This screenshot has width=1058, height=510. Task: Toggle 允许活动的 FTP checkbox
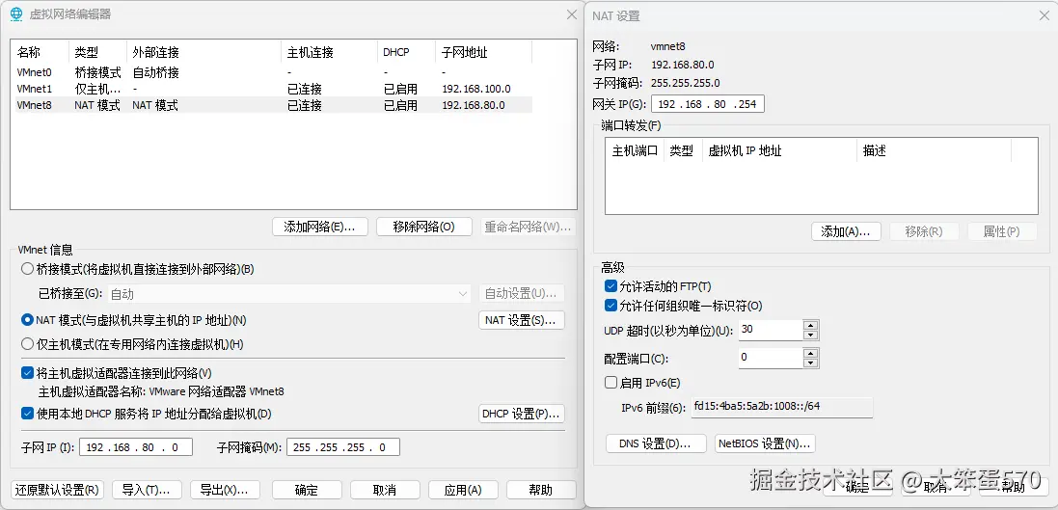[610, 286]
